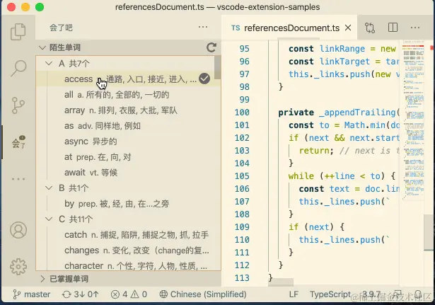Select the word by in list

[128, 204]
